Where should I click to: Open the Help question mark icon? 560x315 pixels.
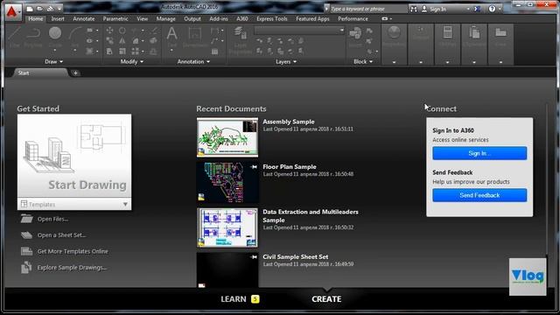[x=492, y=9]
